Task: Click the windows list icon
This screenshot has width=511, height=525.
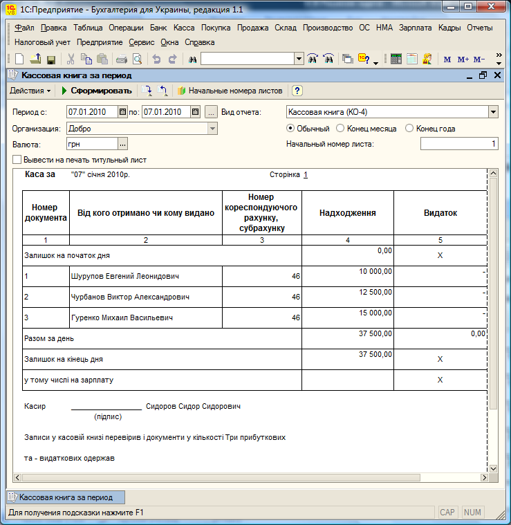Action: click(348, 59)
